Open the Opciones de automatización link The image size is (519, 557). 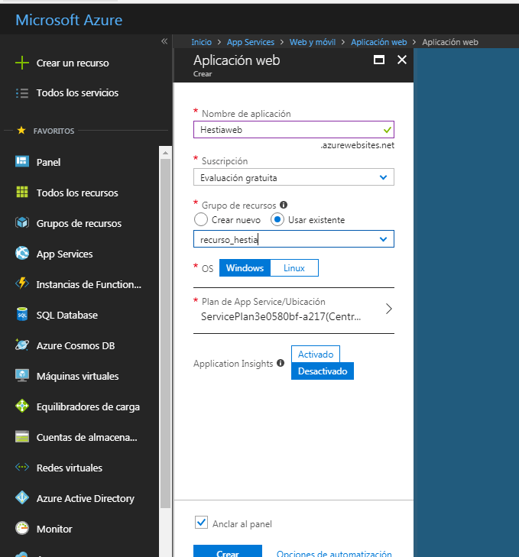point(334,554)
